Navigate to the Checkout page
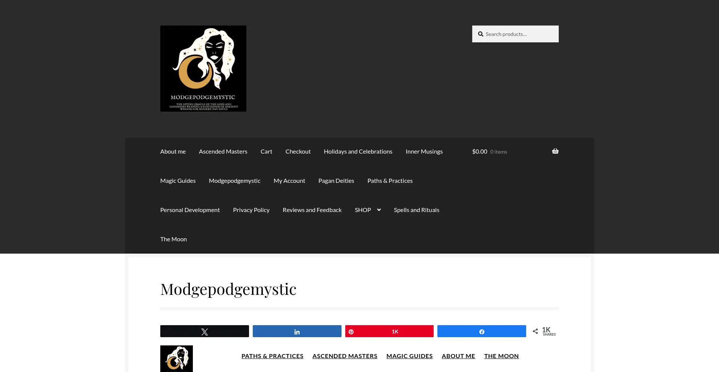The image size is (719, 372). 298,151
